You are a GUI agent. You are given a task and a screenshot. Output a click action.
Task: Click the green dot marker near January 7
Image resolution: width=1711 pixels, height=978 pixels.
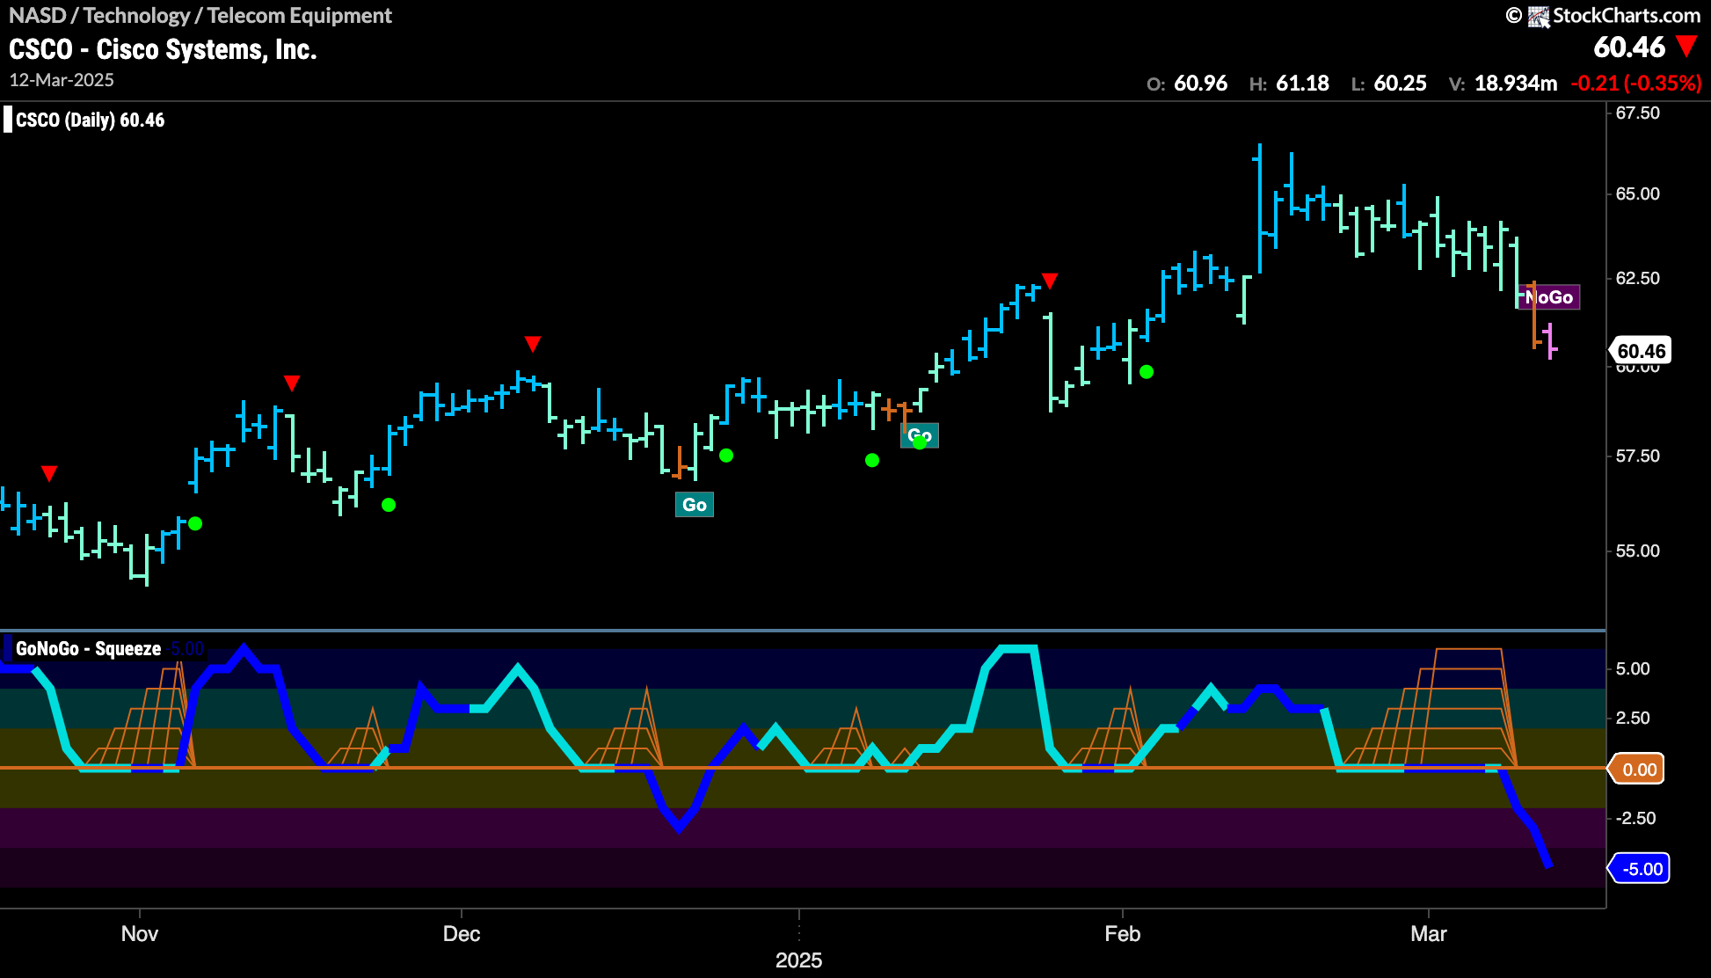871,460
